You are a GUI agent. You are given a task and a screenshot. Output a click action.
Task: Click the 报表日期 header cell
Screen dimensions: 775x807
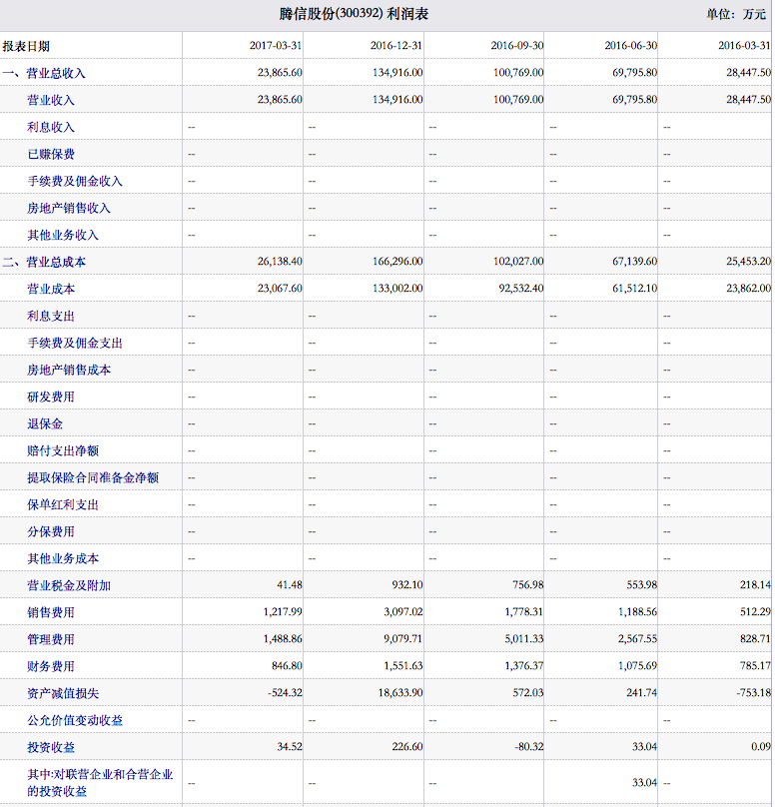tap(26, 46)
